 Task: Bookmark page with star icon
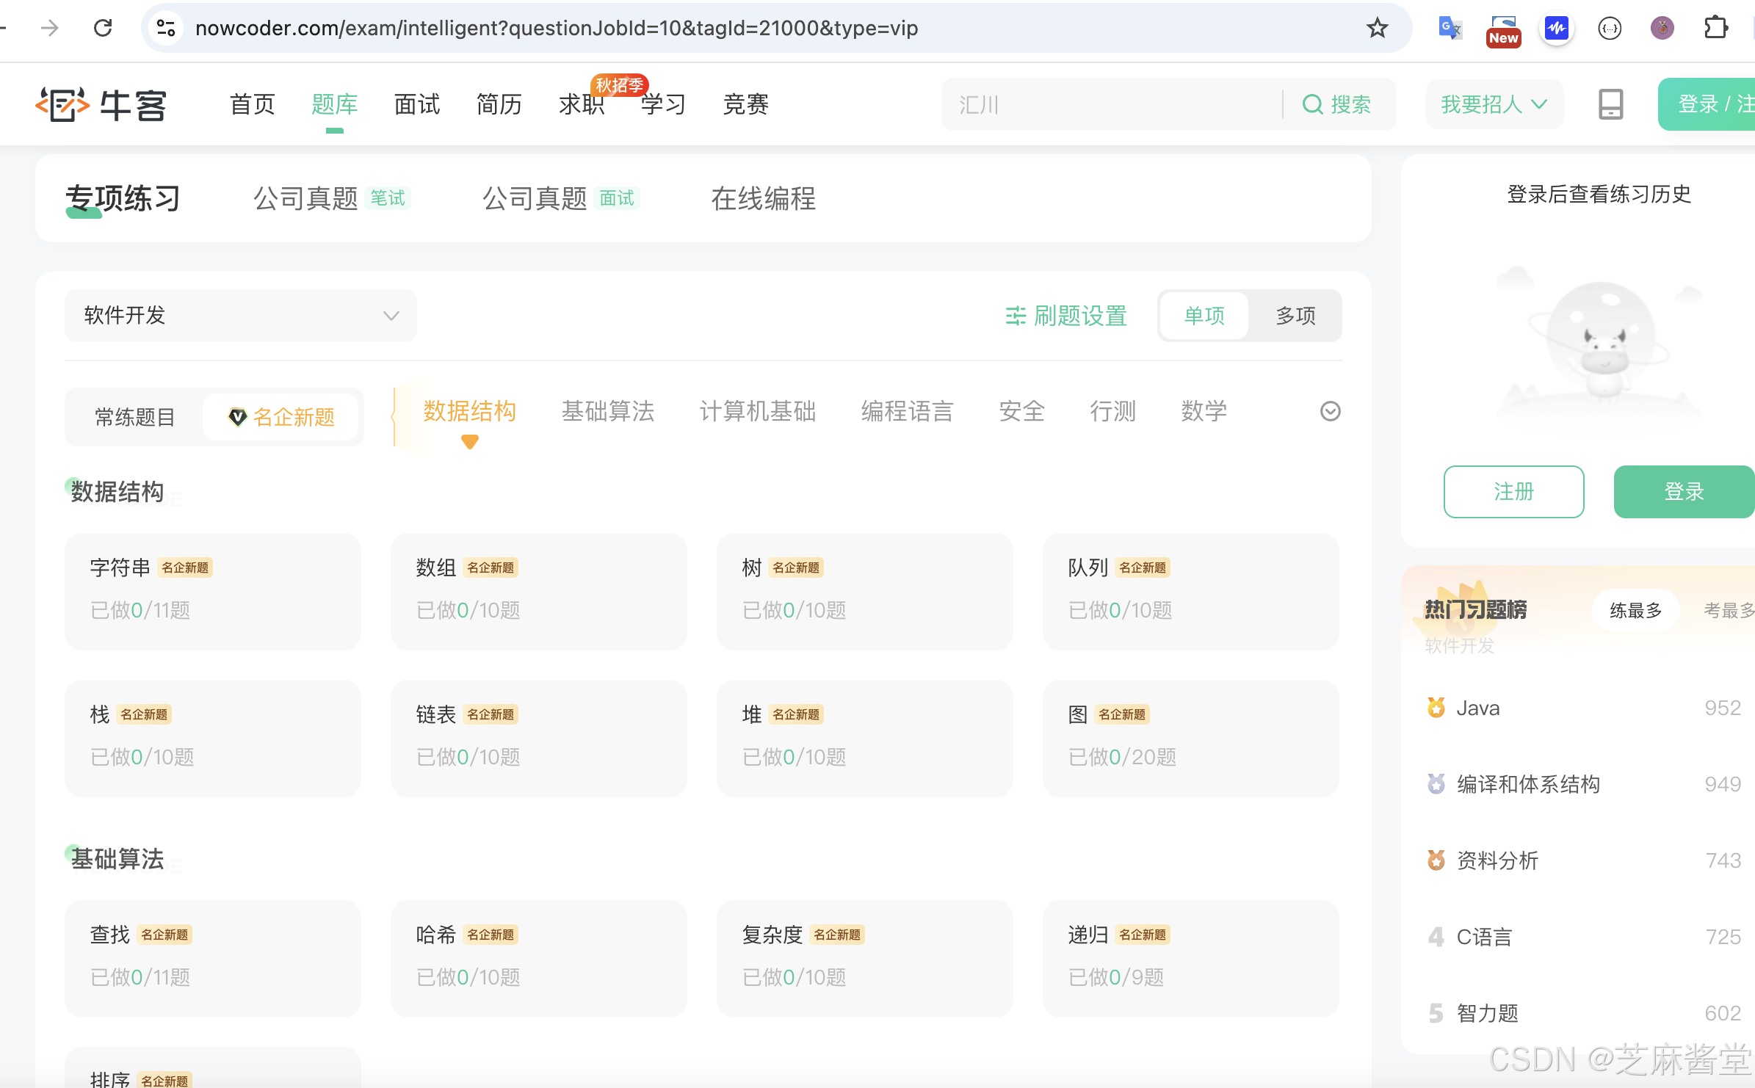1377,28
